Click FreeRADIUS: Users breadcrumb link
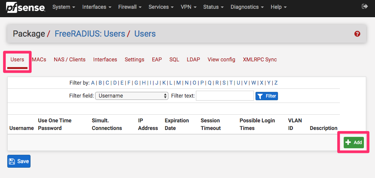The image size is (375, 178). (90, 34)
